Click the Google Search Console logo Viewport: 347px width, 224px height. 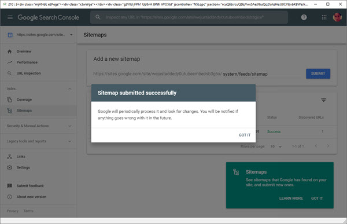pyautogui.click(x=48, y=17)
